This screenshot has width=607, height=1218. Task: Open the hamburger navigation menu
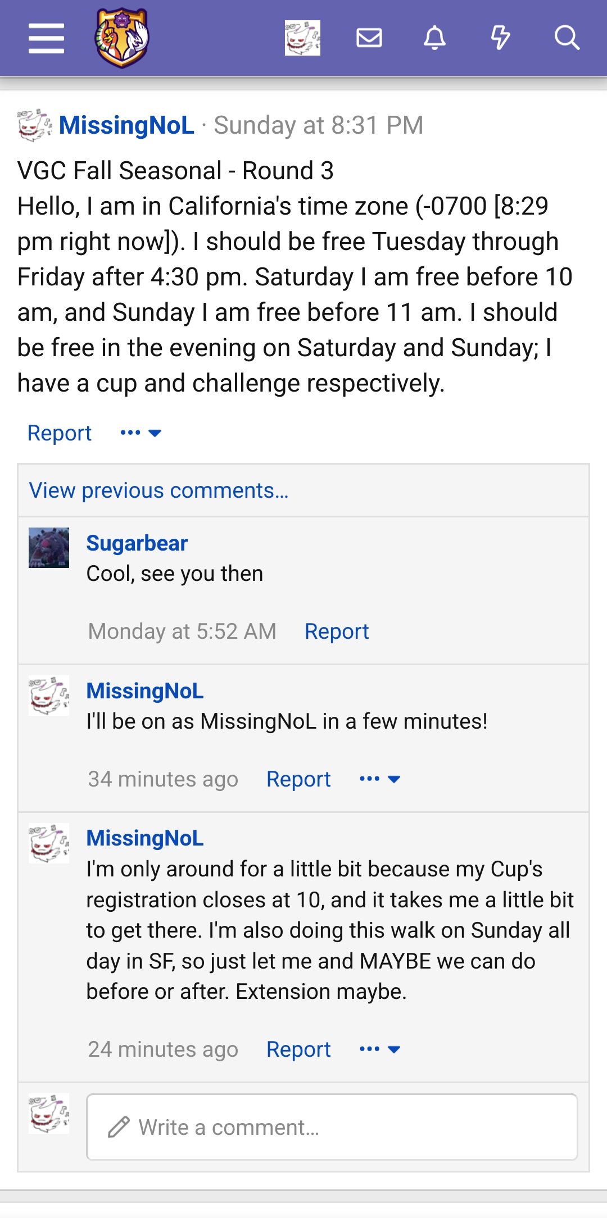point(46,38)
